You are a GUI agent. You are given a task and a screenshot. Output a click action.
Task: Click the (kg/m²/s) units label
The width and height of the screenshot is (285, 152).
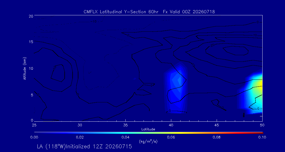pyautogui.click(x=148, y=141)
